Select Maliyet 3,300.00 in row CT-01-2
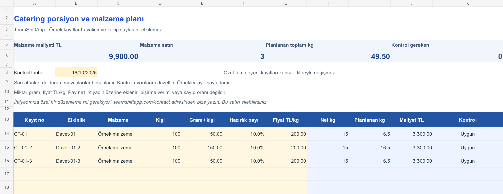The height and width of the screenshot is (194, 503). coord(411,148)
